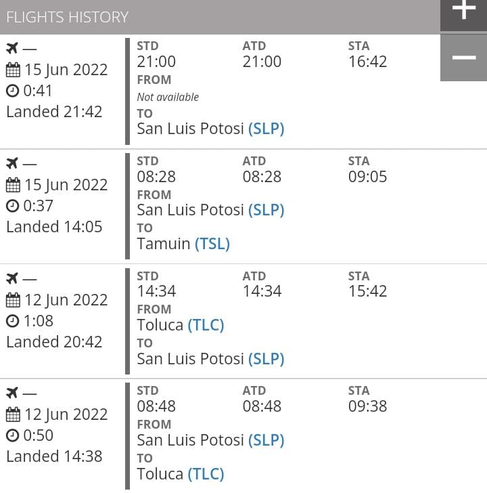This screenshot has height=493, width=487.
Task: Open SLP destination link in first flight
Action: coord(266,129)
